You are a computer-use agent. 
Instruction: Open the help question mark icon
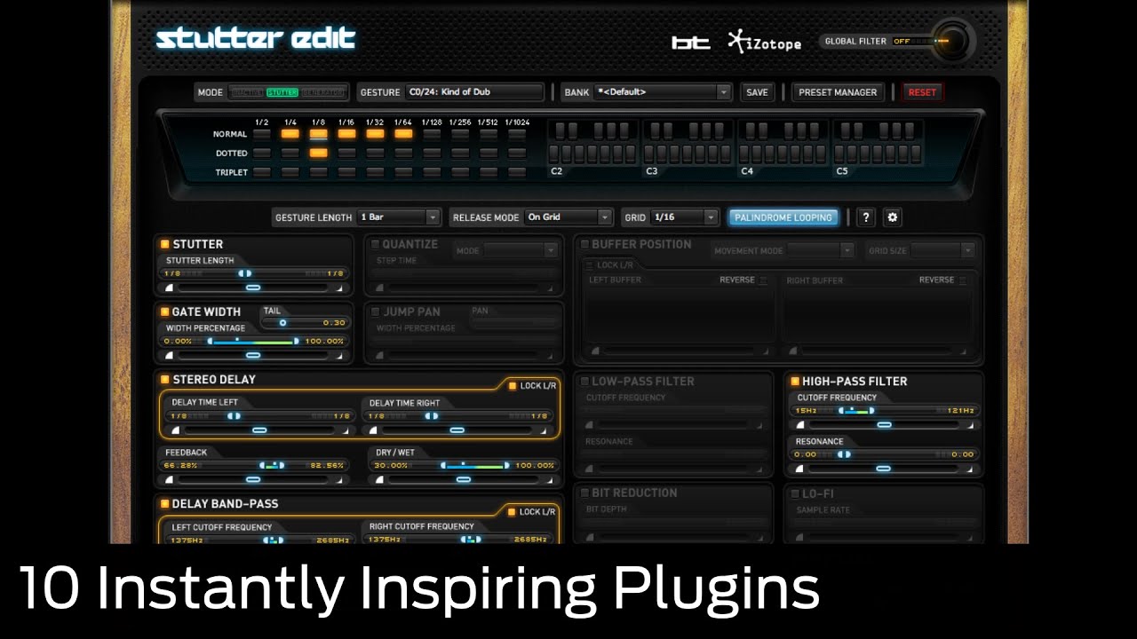866,217
